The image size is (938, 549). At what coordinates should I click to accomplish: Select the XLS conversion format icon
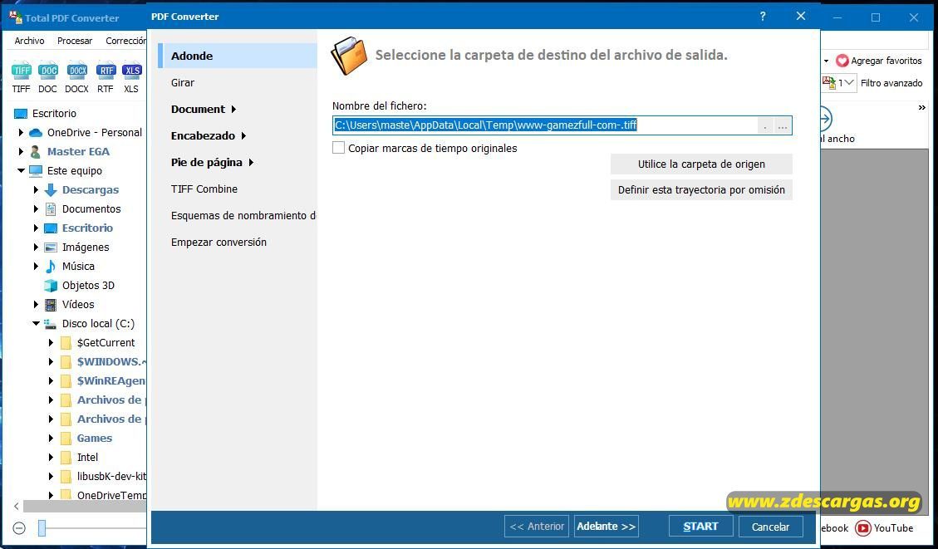(131, 71)
